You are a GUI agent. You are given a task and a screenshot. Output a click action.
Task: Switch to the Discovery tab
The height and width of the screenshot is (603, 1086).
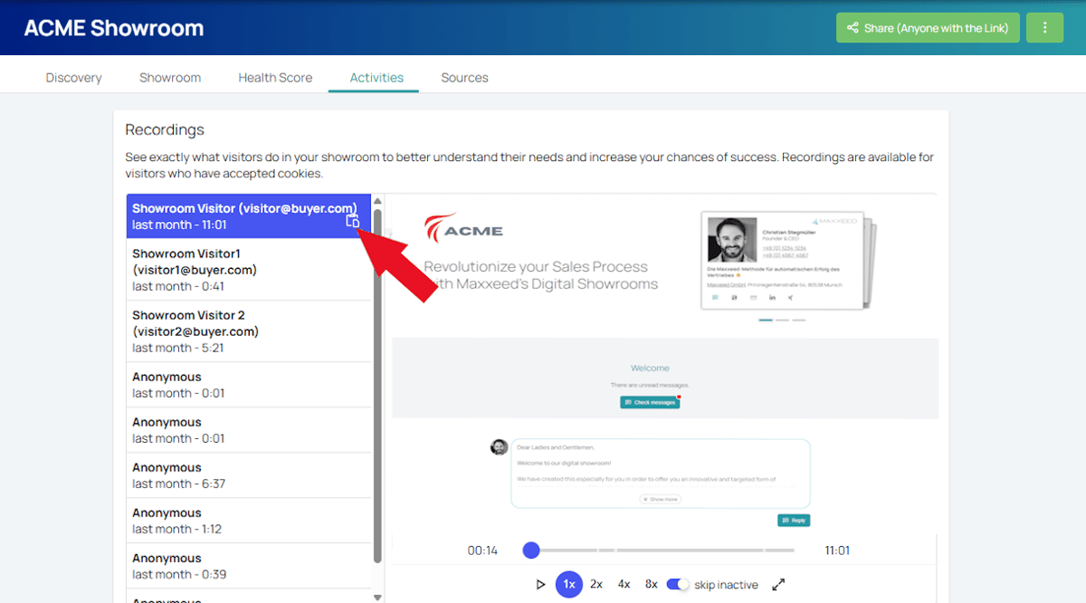(x=74, y=78)
